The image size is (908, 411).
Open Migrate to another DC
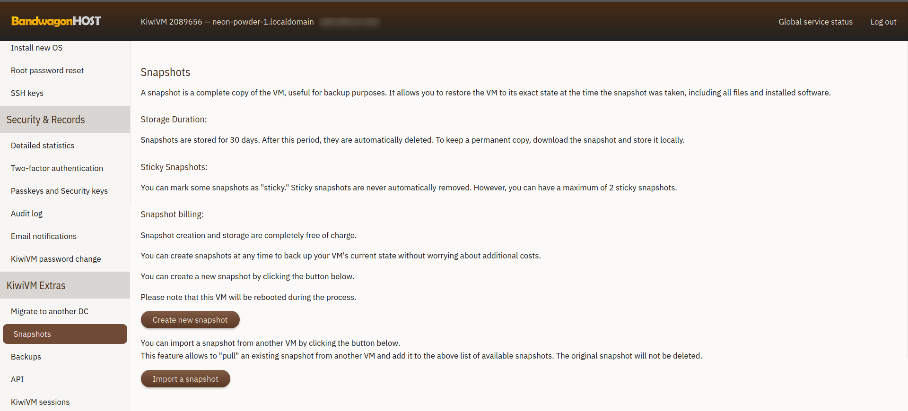50,311
